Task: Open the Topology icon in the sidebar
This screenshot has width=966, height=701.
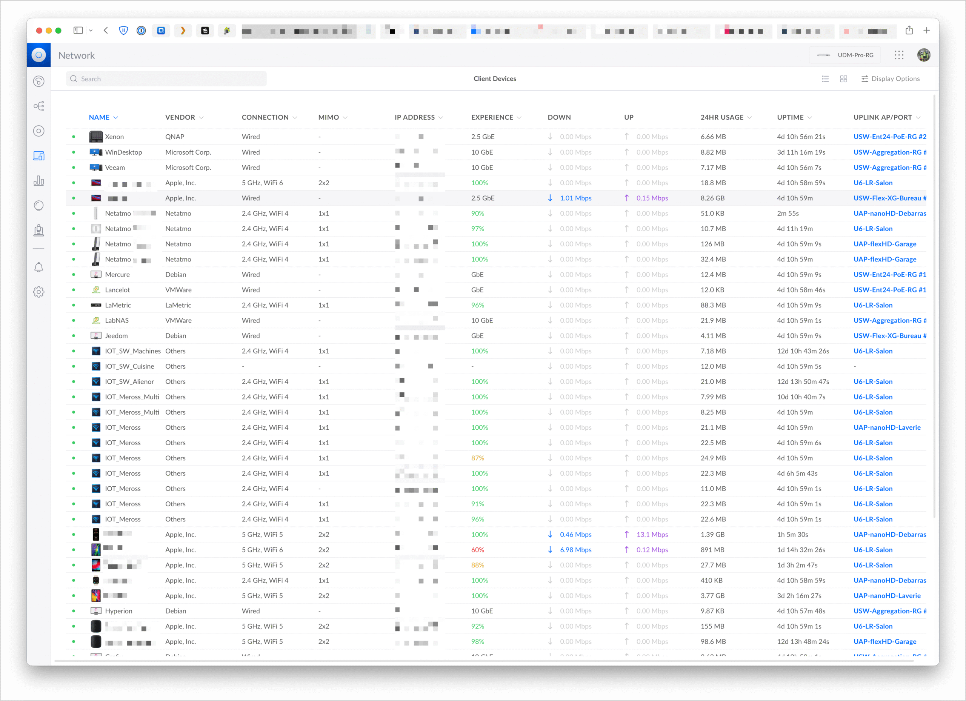Action: tap(39, 106)
